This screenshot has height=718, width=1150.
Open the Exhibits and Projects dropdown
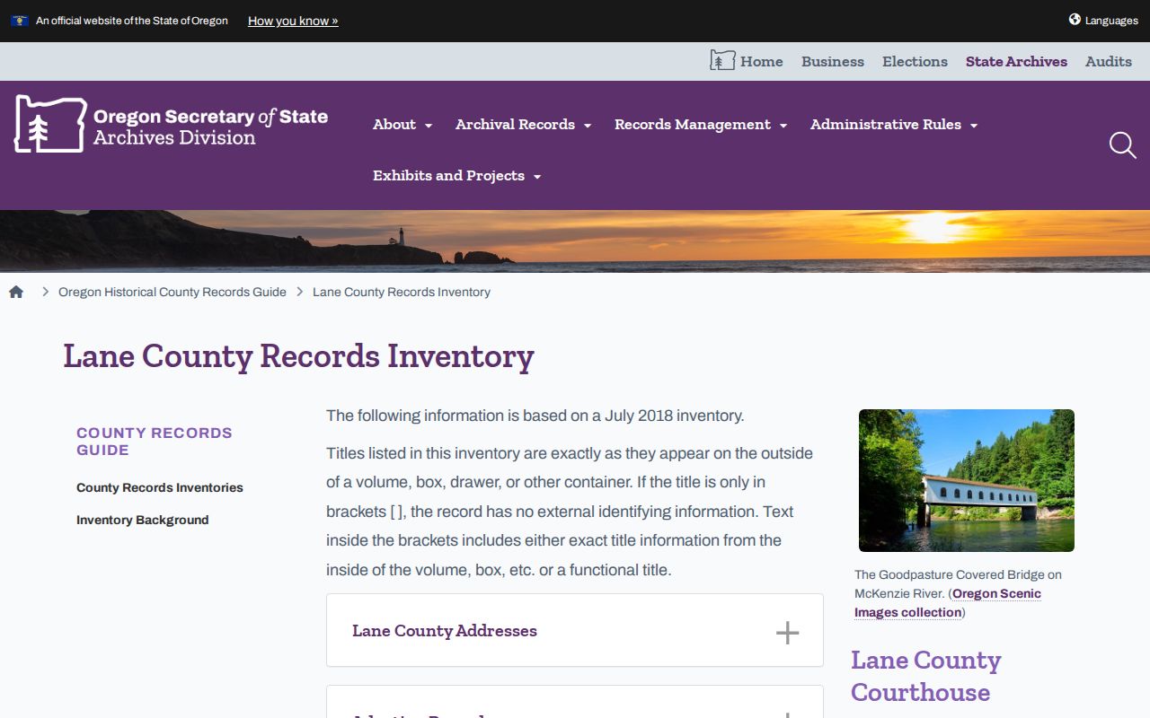point(457,176)
